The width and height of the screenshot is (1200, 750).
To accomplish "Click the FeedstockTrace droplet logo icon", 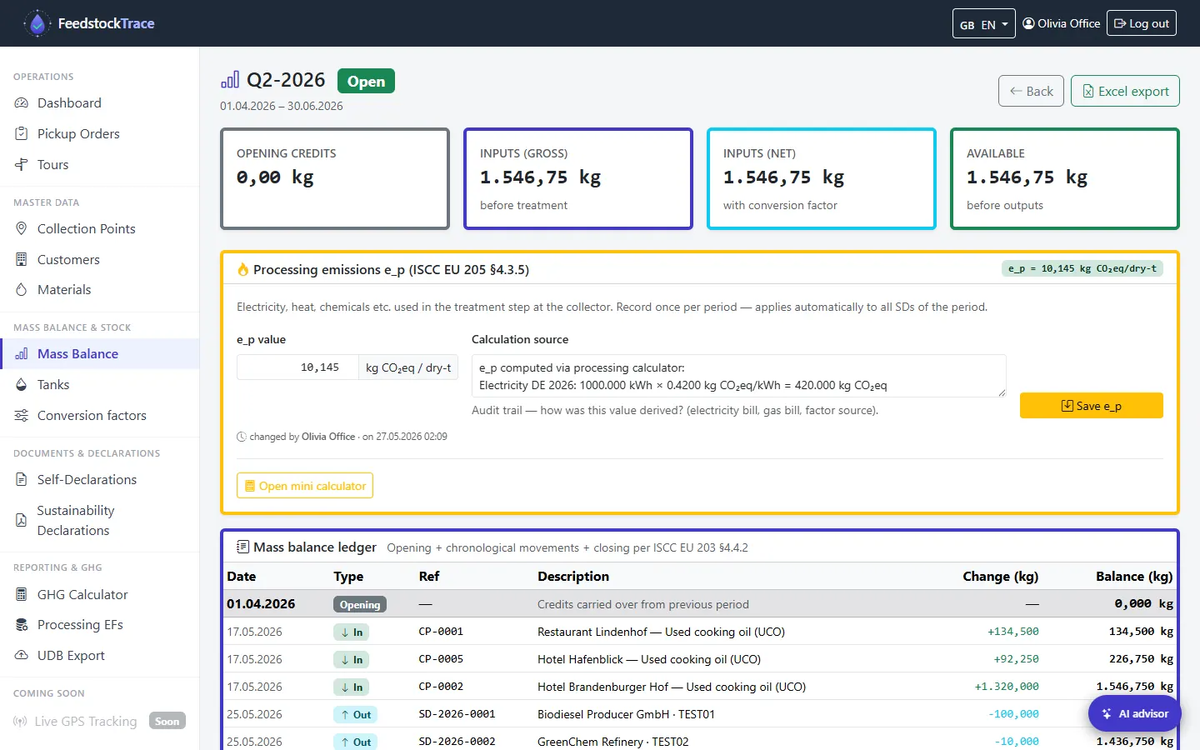I will click(x=37, y=23).
